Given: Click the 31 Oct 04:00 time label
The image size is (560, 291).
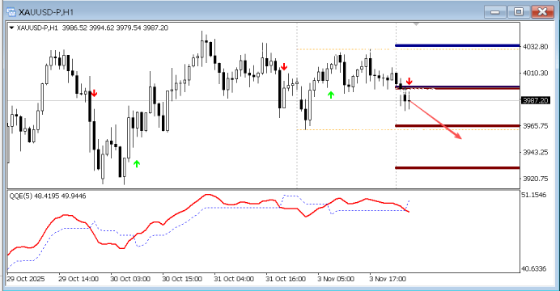Looking at the screenshot, I should pyautogui.click(x=234, y=279).
